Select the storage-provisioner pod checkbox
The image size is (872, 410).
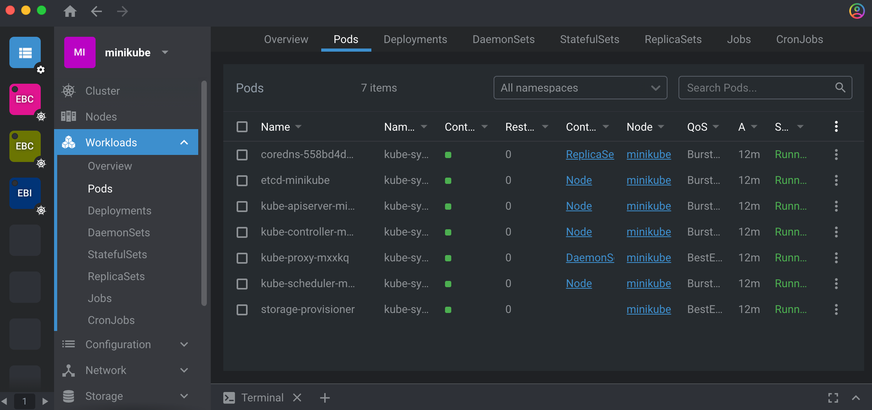point(242,309)
